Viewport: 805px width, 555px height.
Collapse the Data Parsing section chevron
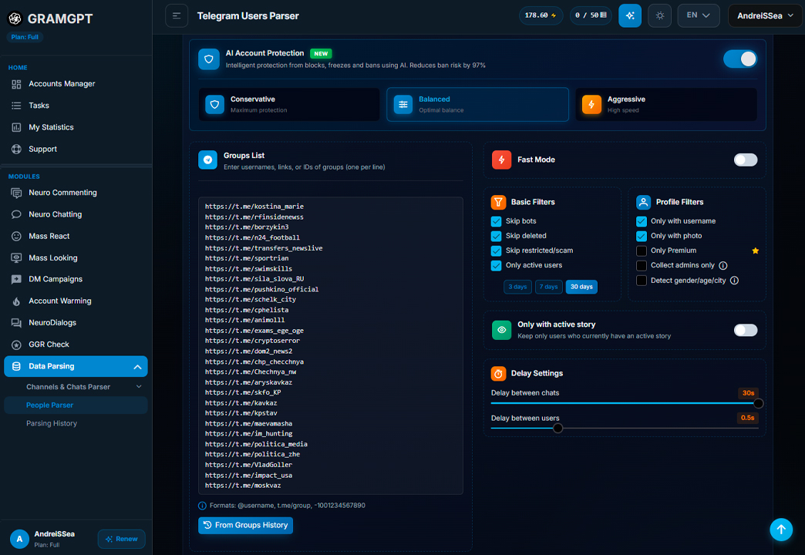pos(137,367)
